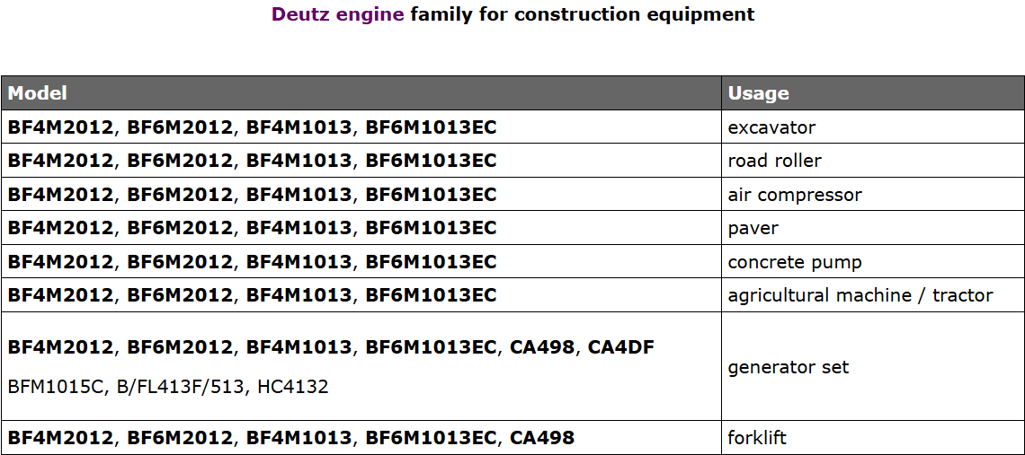
Task: Click the air compressor usage cell
Action: (x=873, y=195)
